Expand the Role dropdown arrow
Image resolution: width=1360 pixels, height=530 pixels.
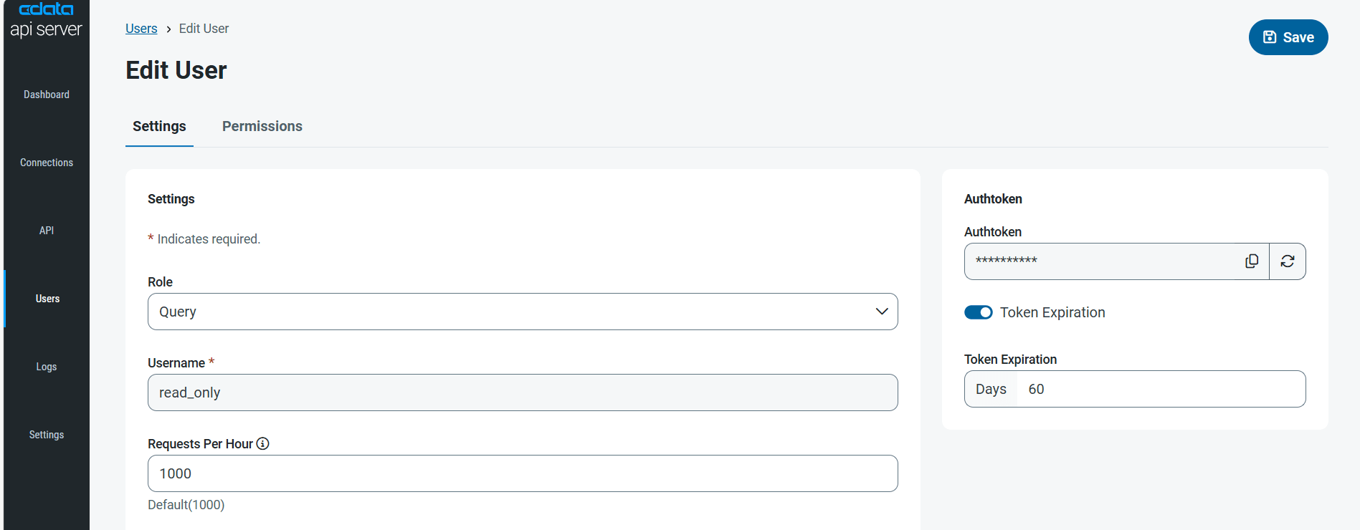(882, 312)
